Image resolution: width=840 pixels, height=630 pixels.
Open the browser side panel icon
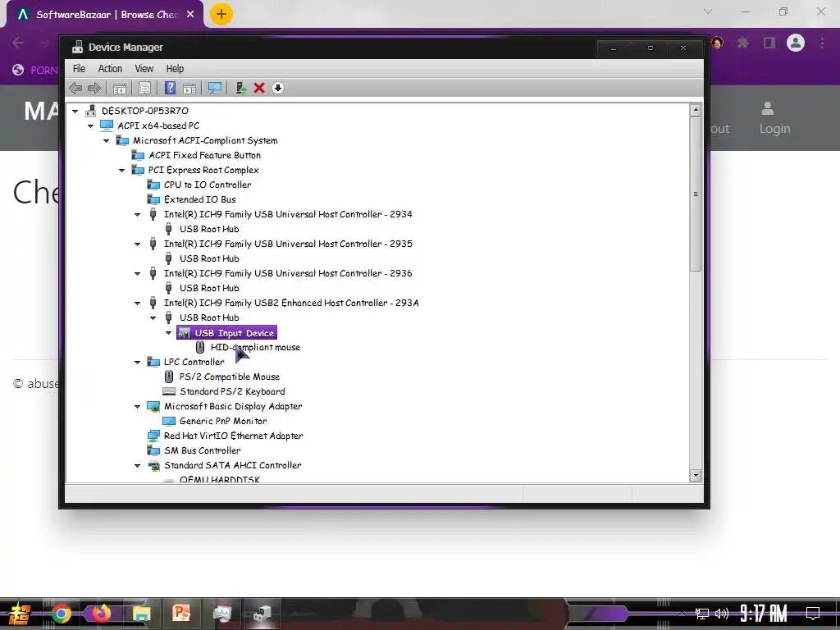(x=769, y=43)
